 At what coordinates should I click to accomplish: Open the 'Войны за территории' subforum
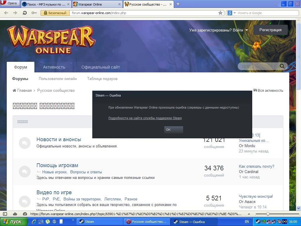(x=82, y=199)
